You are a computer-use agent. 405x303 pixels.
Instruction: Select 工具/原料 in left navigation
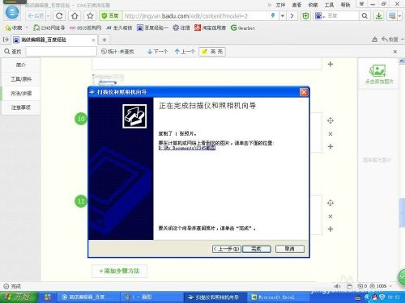tap(21, 79)
